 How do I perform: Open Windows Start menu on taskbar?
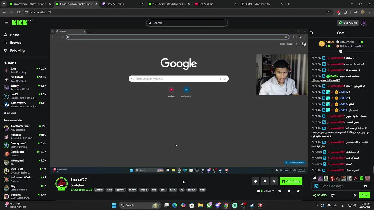(x=114, y=205)
